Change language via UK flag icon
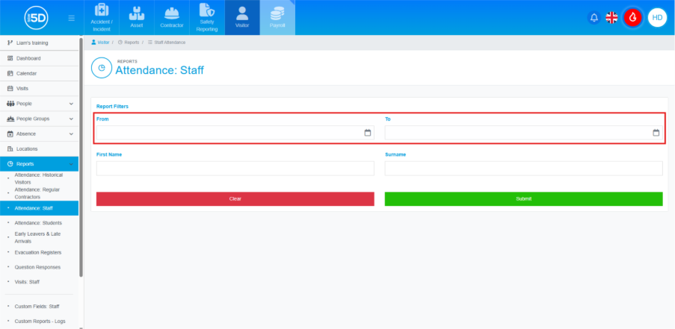Image resolution: width=675 pixels, height=329 pixels. click(611, 18)
